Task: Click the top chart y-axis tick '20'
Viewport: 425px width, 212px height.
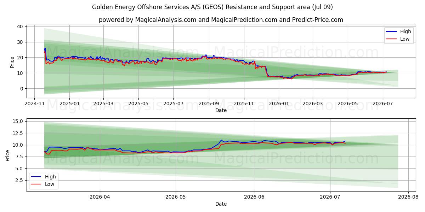Action: coord(20,58)
